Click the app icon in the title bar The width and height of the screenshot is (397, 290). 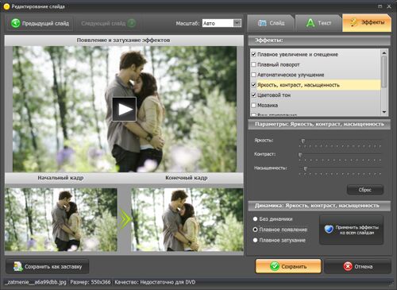click(6, 6)
